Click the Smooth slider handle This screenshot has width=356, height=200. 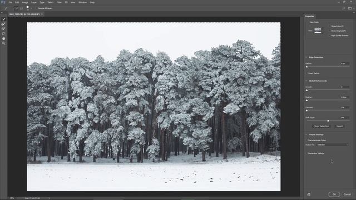coord(306,90)
